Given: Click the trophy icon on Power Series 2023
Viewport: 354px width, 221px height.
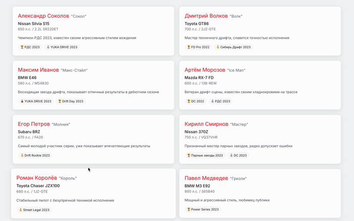Looking at the screenshot, I should pos(189,209).
